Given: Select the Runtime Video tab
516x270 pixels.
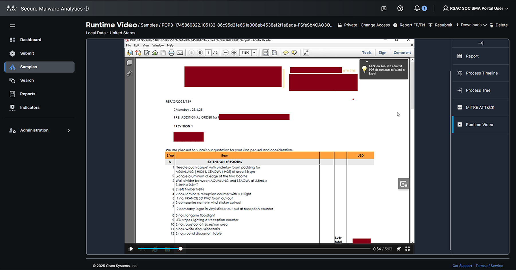Looking at the screenshot, I should (481, 125).
